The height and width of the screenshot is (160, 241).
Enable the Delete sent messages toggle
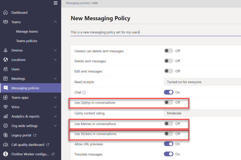[168, 61]
